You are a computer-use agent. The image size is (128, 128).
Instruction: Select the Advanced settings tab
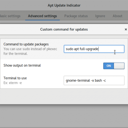[x=43, y=16]
